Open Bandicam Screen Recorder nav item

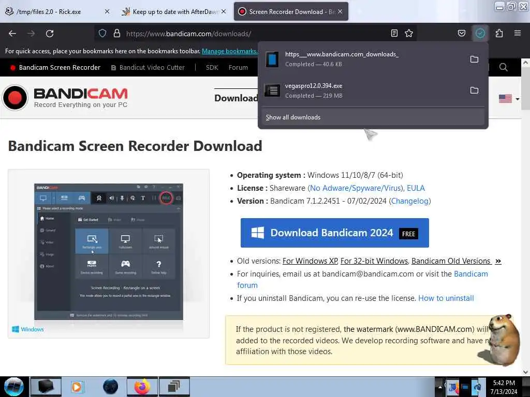[x=55, y=68]
